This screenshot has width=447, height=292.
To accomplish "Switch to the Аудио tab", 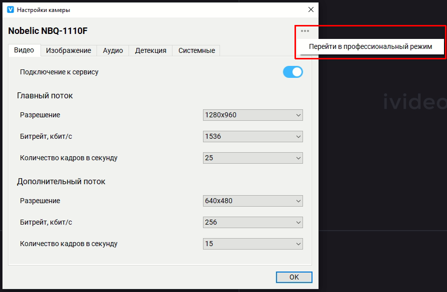I will [x=113, y=50].
